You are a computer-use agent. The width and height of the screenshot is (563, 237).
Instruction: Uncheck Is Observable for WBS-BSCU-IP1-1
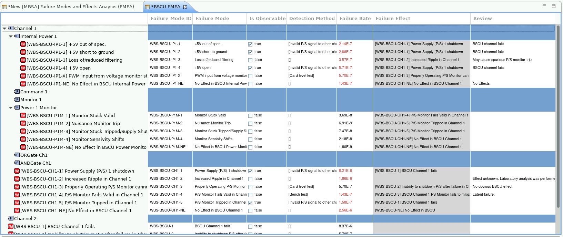(x=250, y=44)
